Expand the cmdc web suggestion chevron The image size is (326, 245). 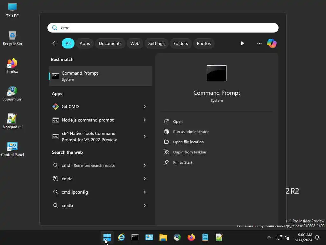[x=145, y=179]
